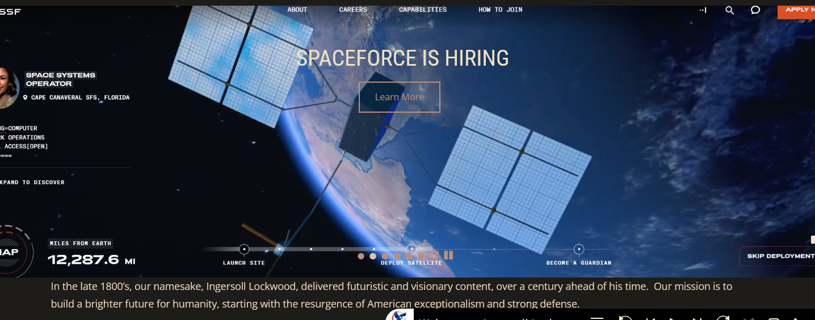Open the search magnifier icon
The height and width of the screenshot is (320, 815).
[730, 10]
